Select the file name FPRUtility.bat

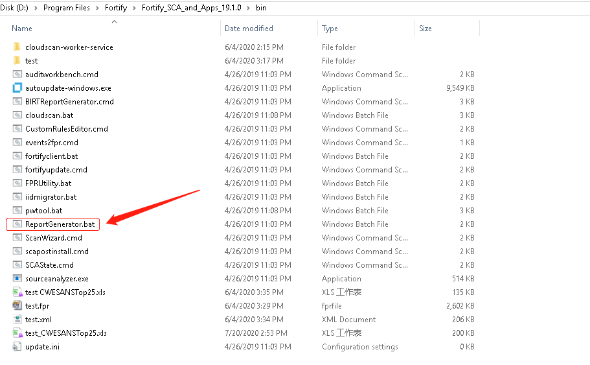(48, 183)
